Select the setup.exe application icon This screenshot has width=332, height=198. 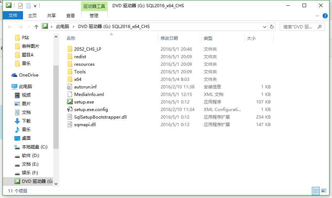[x=70, y=102]
